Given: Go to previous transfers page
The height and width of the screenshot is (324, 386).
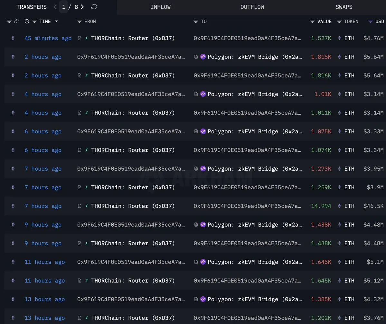Looking at the screenshot, I should [55, 7].
